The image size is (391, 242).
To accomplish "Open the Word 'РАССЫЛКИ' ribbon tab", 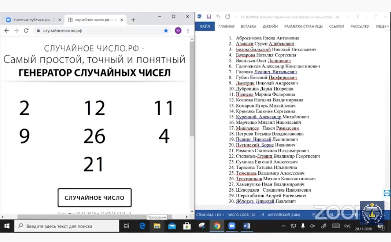I will click(360, 27).
